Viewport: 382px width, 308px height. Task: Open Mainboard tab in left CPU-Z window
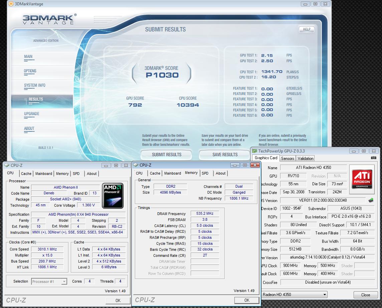coord(44,174)
